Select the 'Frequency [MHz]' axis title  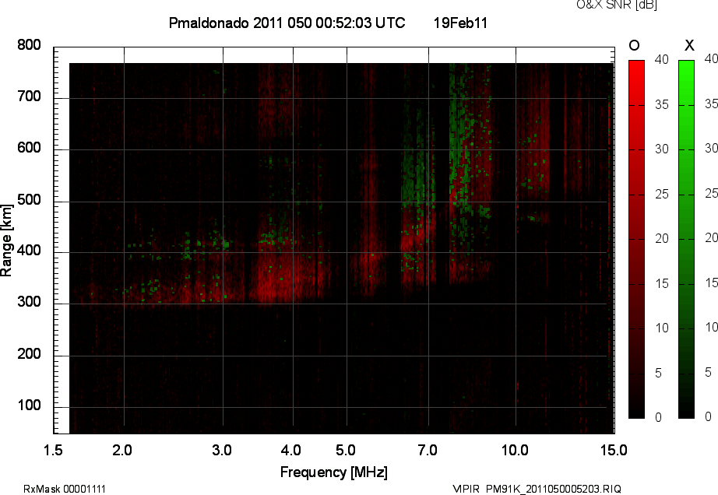point(334,472)
